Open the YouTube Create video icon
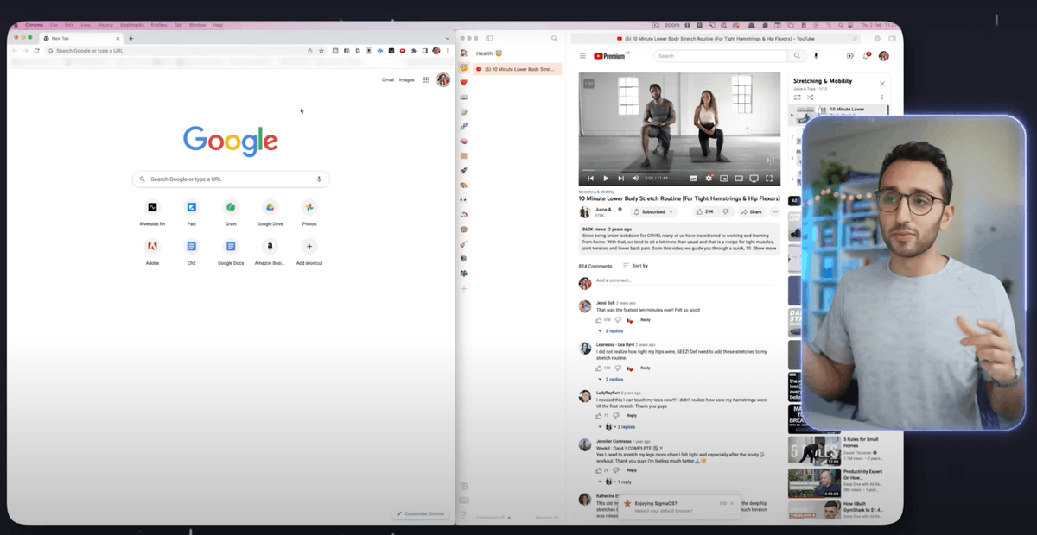The width and height of the screenshot is (1037, 535). tap(850, 56)
